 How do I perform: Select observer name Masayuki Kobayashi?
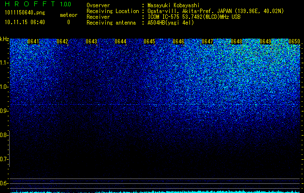click(x=174, y=6)
